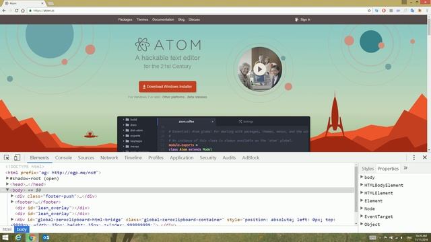Open the Chrome three-dot menu
431x242 pixels.
[427, 11]
